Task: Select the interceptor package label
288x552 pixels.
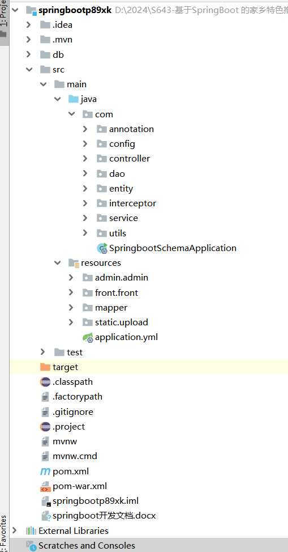Action: (132, 203)
